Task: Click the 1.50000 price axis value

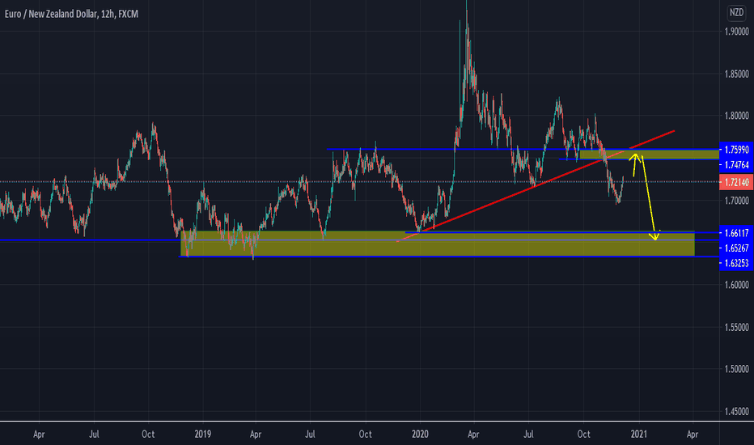Action: (737, 369)
